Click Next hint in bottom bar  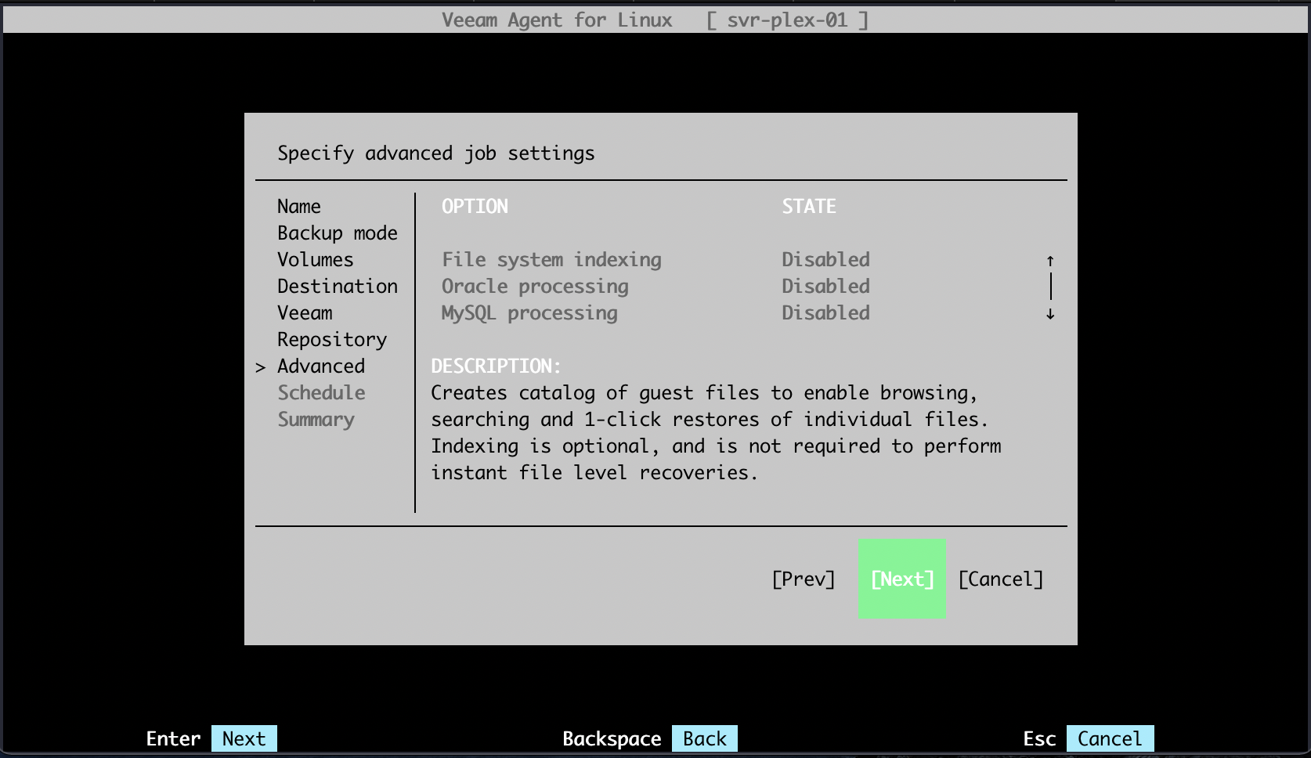[x=244, y=738]
